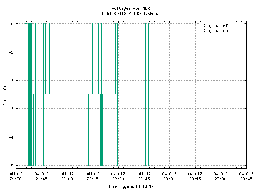The height and width of the screenshot is (190, 254).
Task: Click the 'Volt (V)' y-axis label
Action: tap(5, 95)
